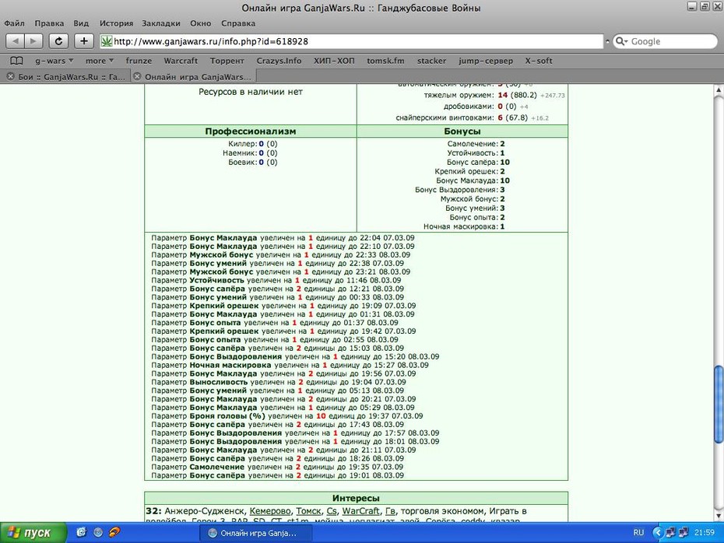The width and height of the screenshot is (724, 543).
Task: Activate Онлайн игра Ganja taskbar button
Action: (256, 534)
